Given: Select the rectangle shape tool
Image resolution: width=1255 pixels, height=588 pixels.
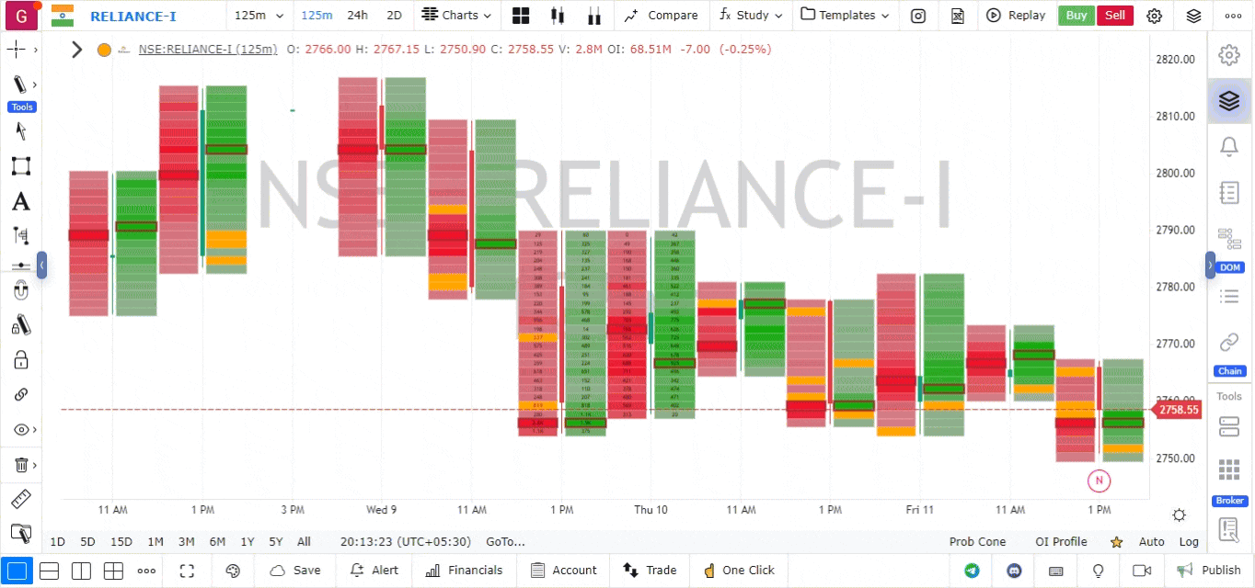Looking at the screenshot, I should point(20,166).
